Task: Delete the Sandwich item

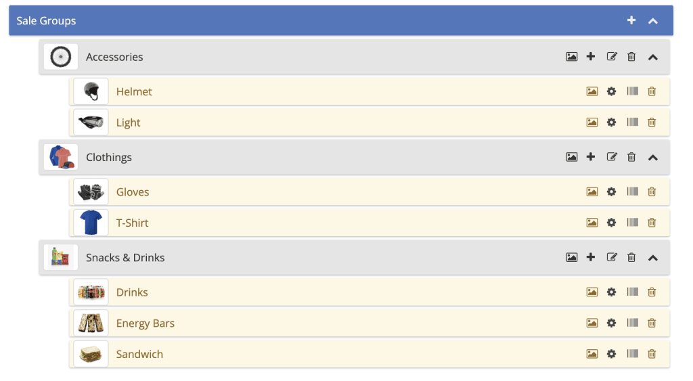Action: 652,354
